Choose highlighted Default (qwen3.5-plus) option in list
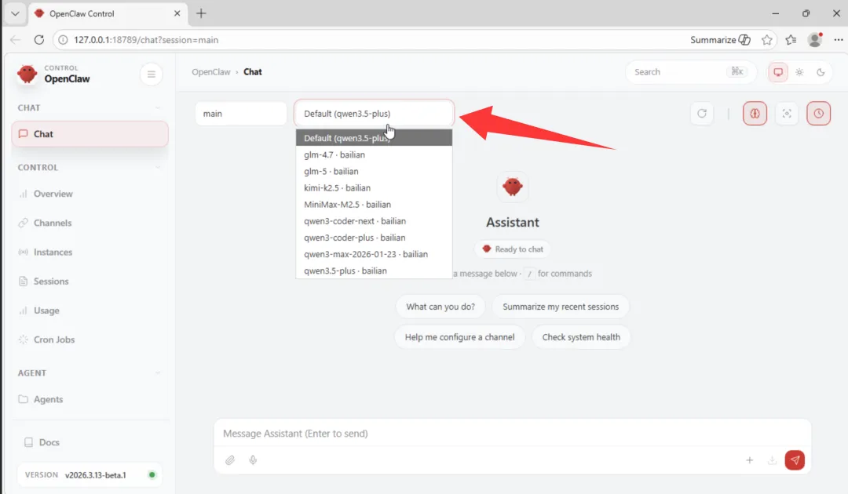 click(x=374, y=138)
